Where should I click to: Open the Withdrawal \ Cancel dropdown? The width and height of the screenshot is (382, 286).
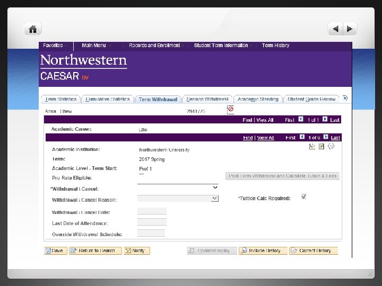click(x=178, y=187)
